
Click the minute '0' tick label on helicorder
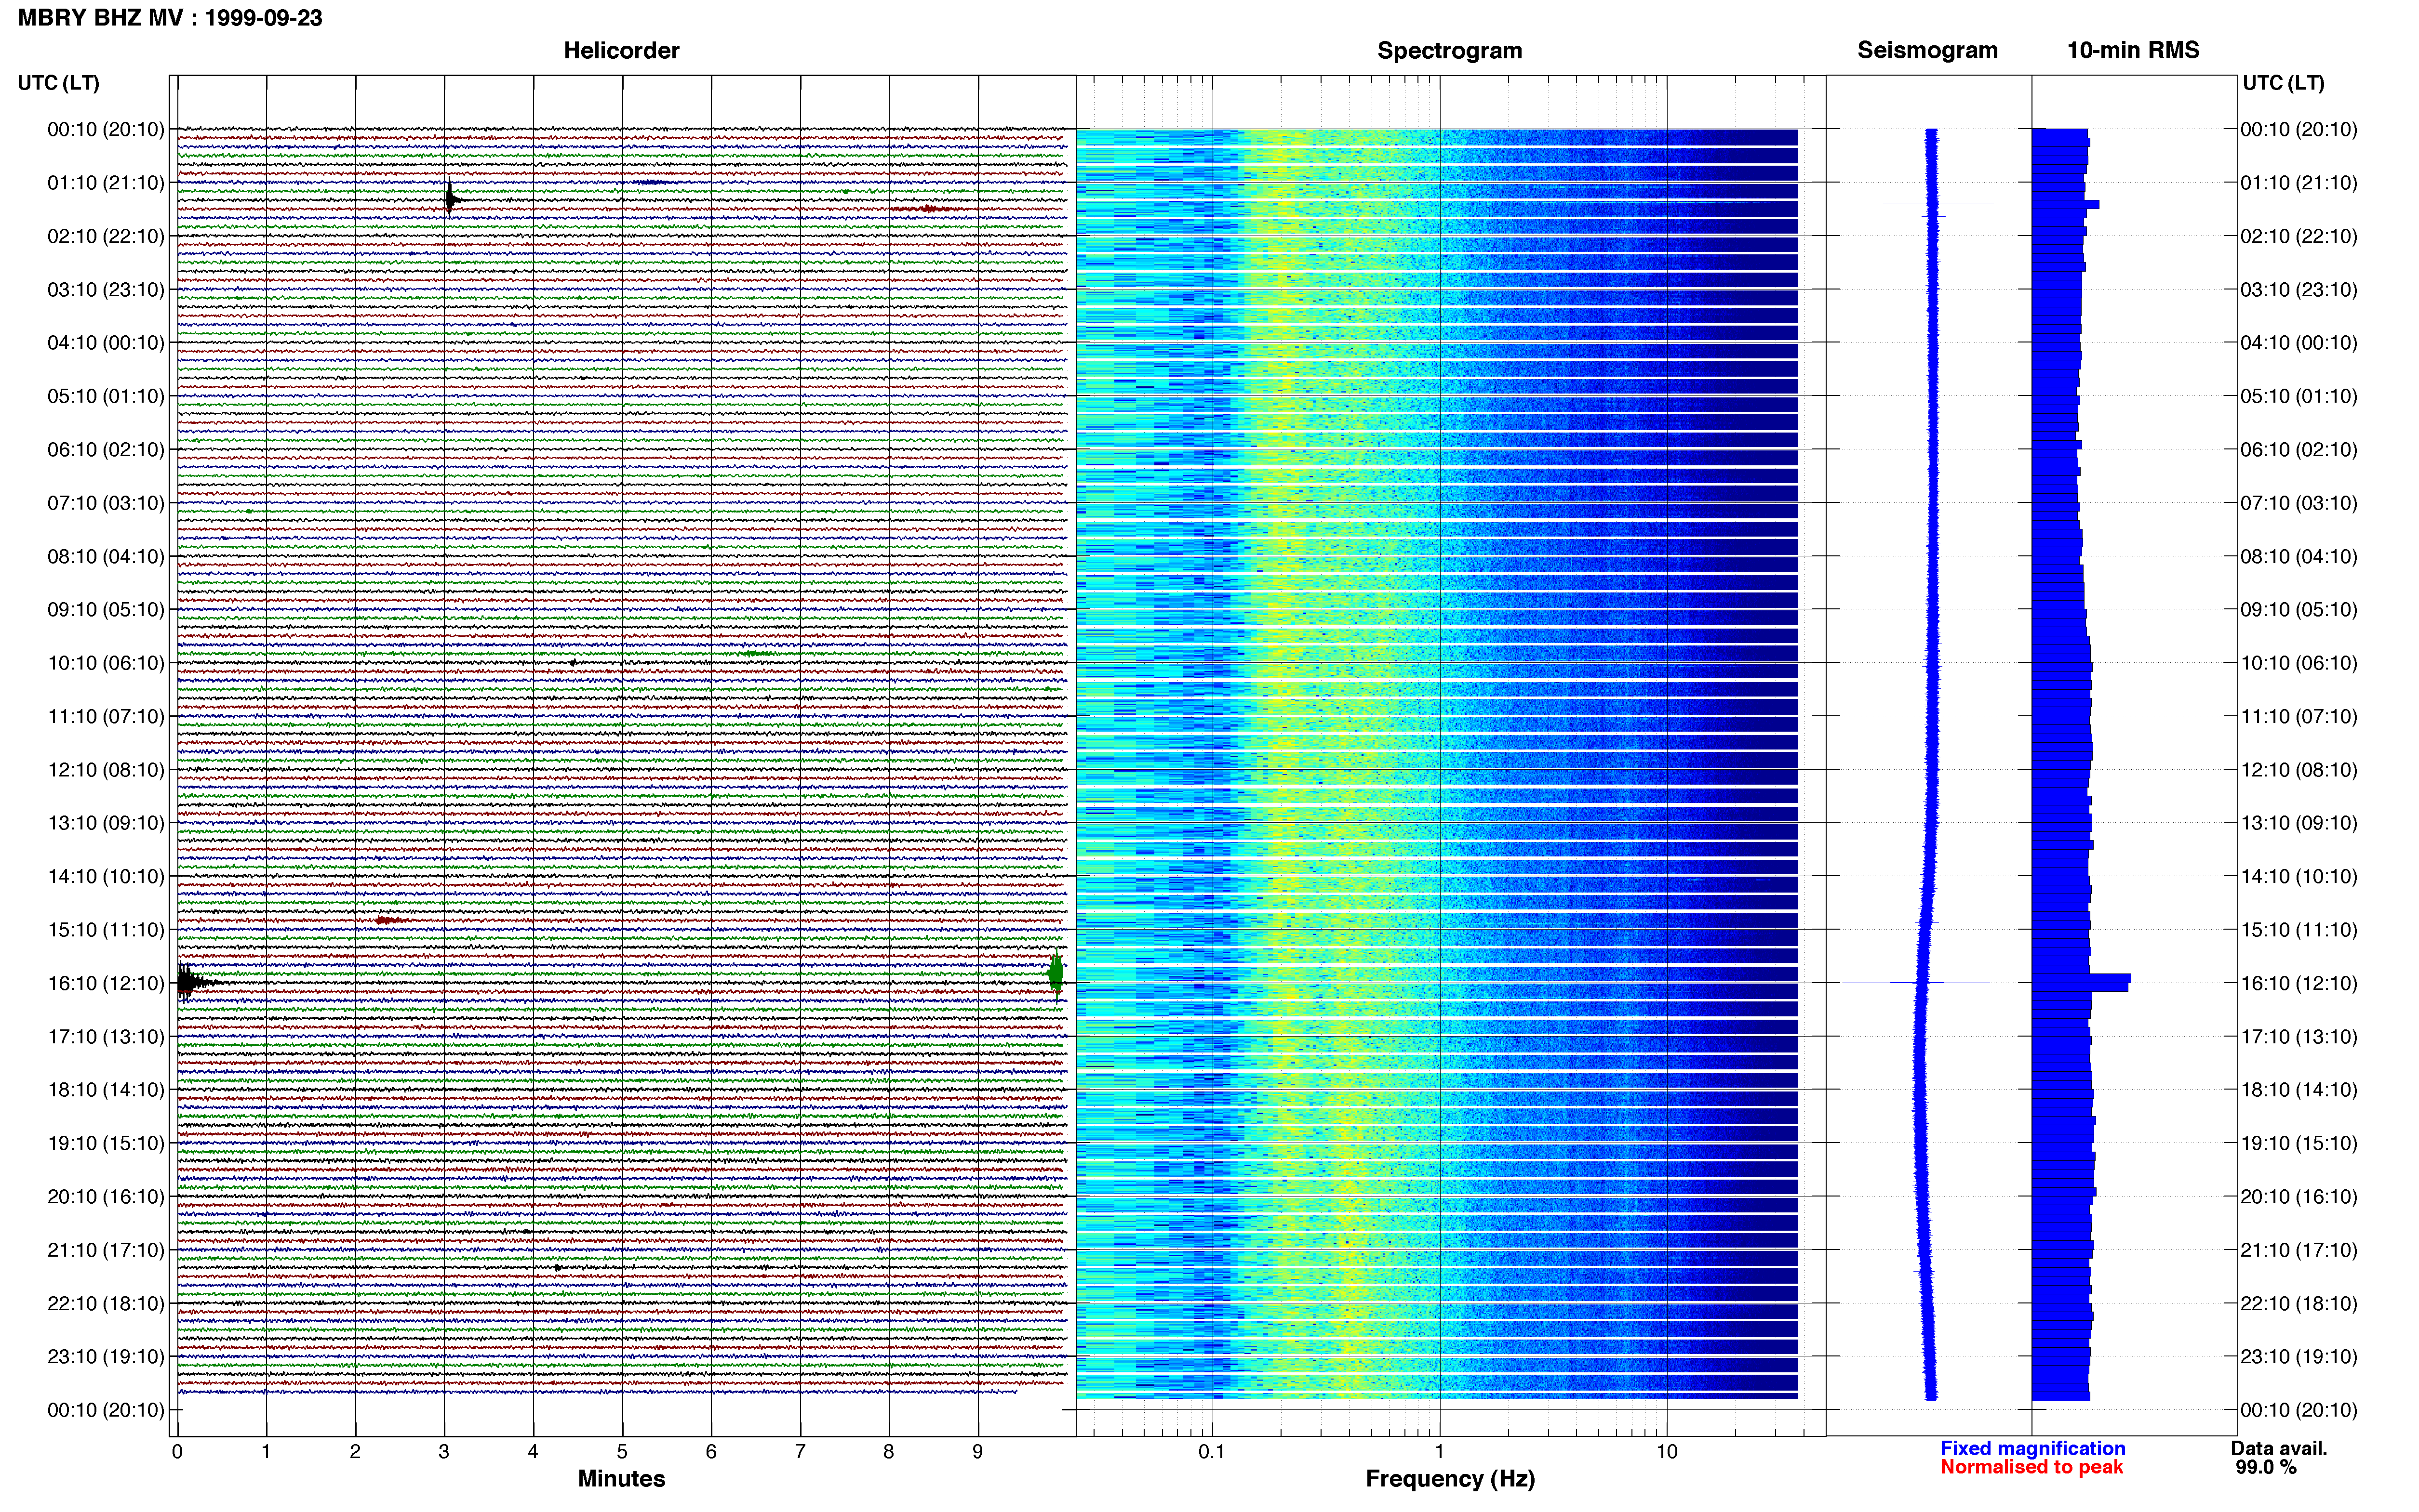click(x=177, y=1452)
